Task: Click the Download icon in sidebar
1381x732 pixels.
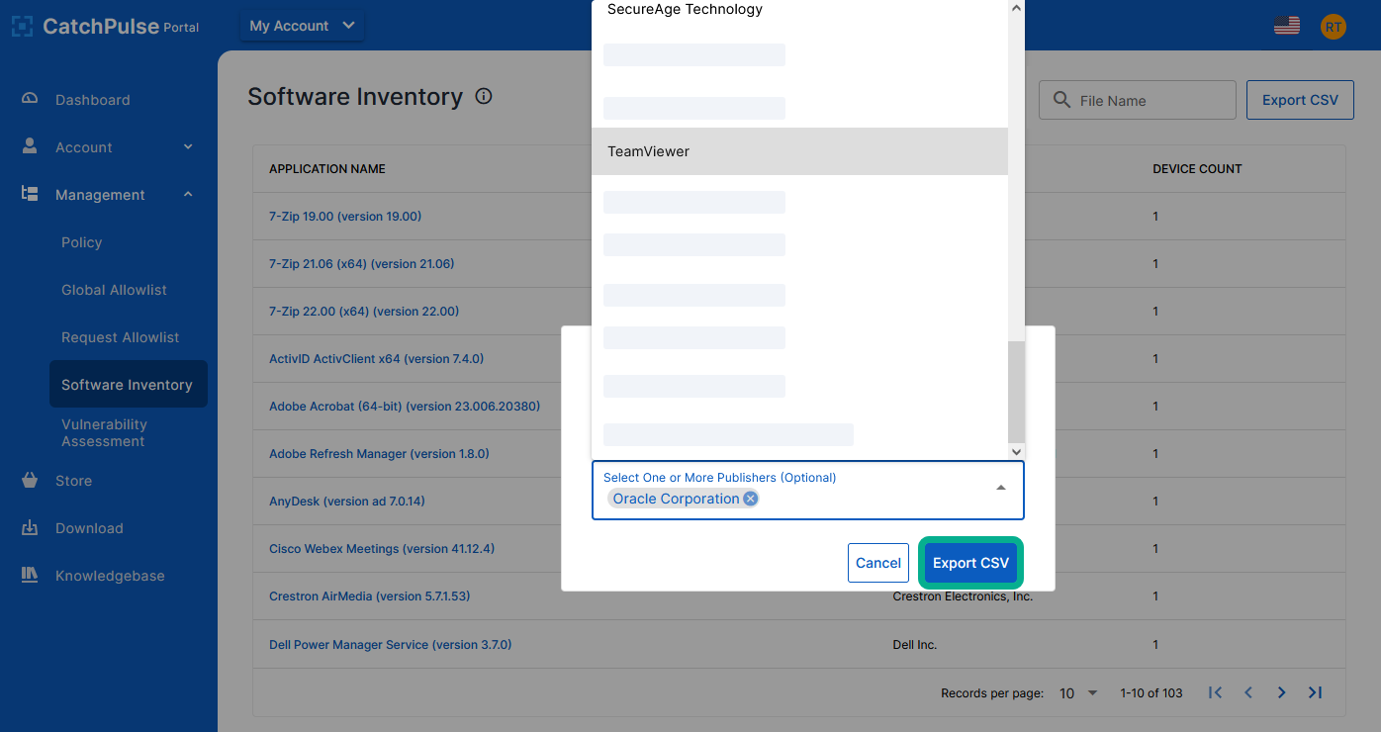Action: pyautogui.click(x=30, y=528)
